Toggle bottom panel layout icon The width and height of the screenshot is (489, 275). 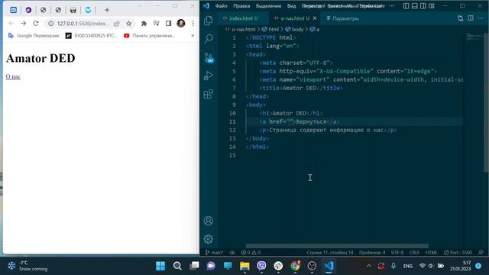point(414,6)
